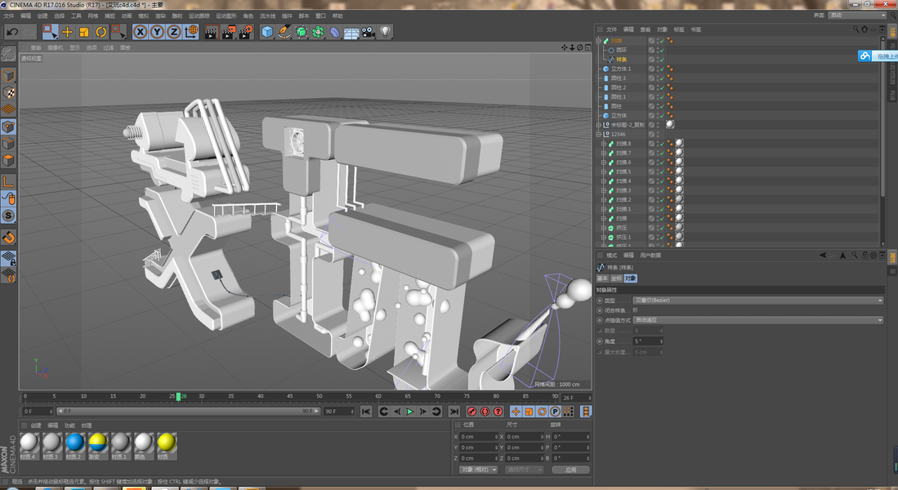
Task: Toggle enable checkmark for 立方体.1
Action: pyautogui.click(x=662, y=69)
